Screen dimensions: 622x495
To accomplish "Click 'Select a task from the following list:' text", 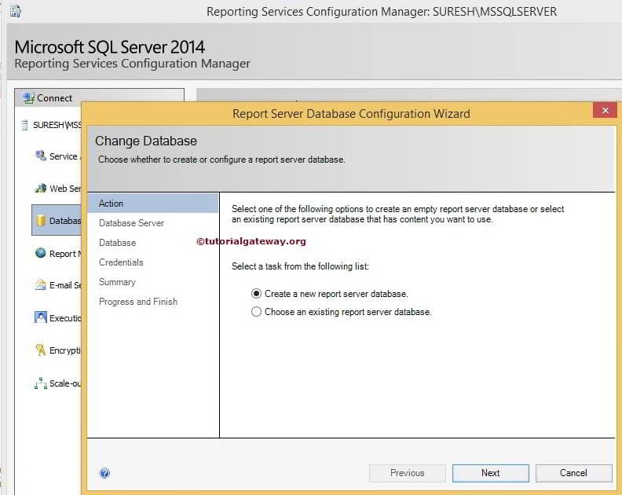I will point(300,266).
